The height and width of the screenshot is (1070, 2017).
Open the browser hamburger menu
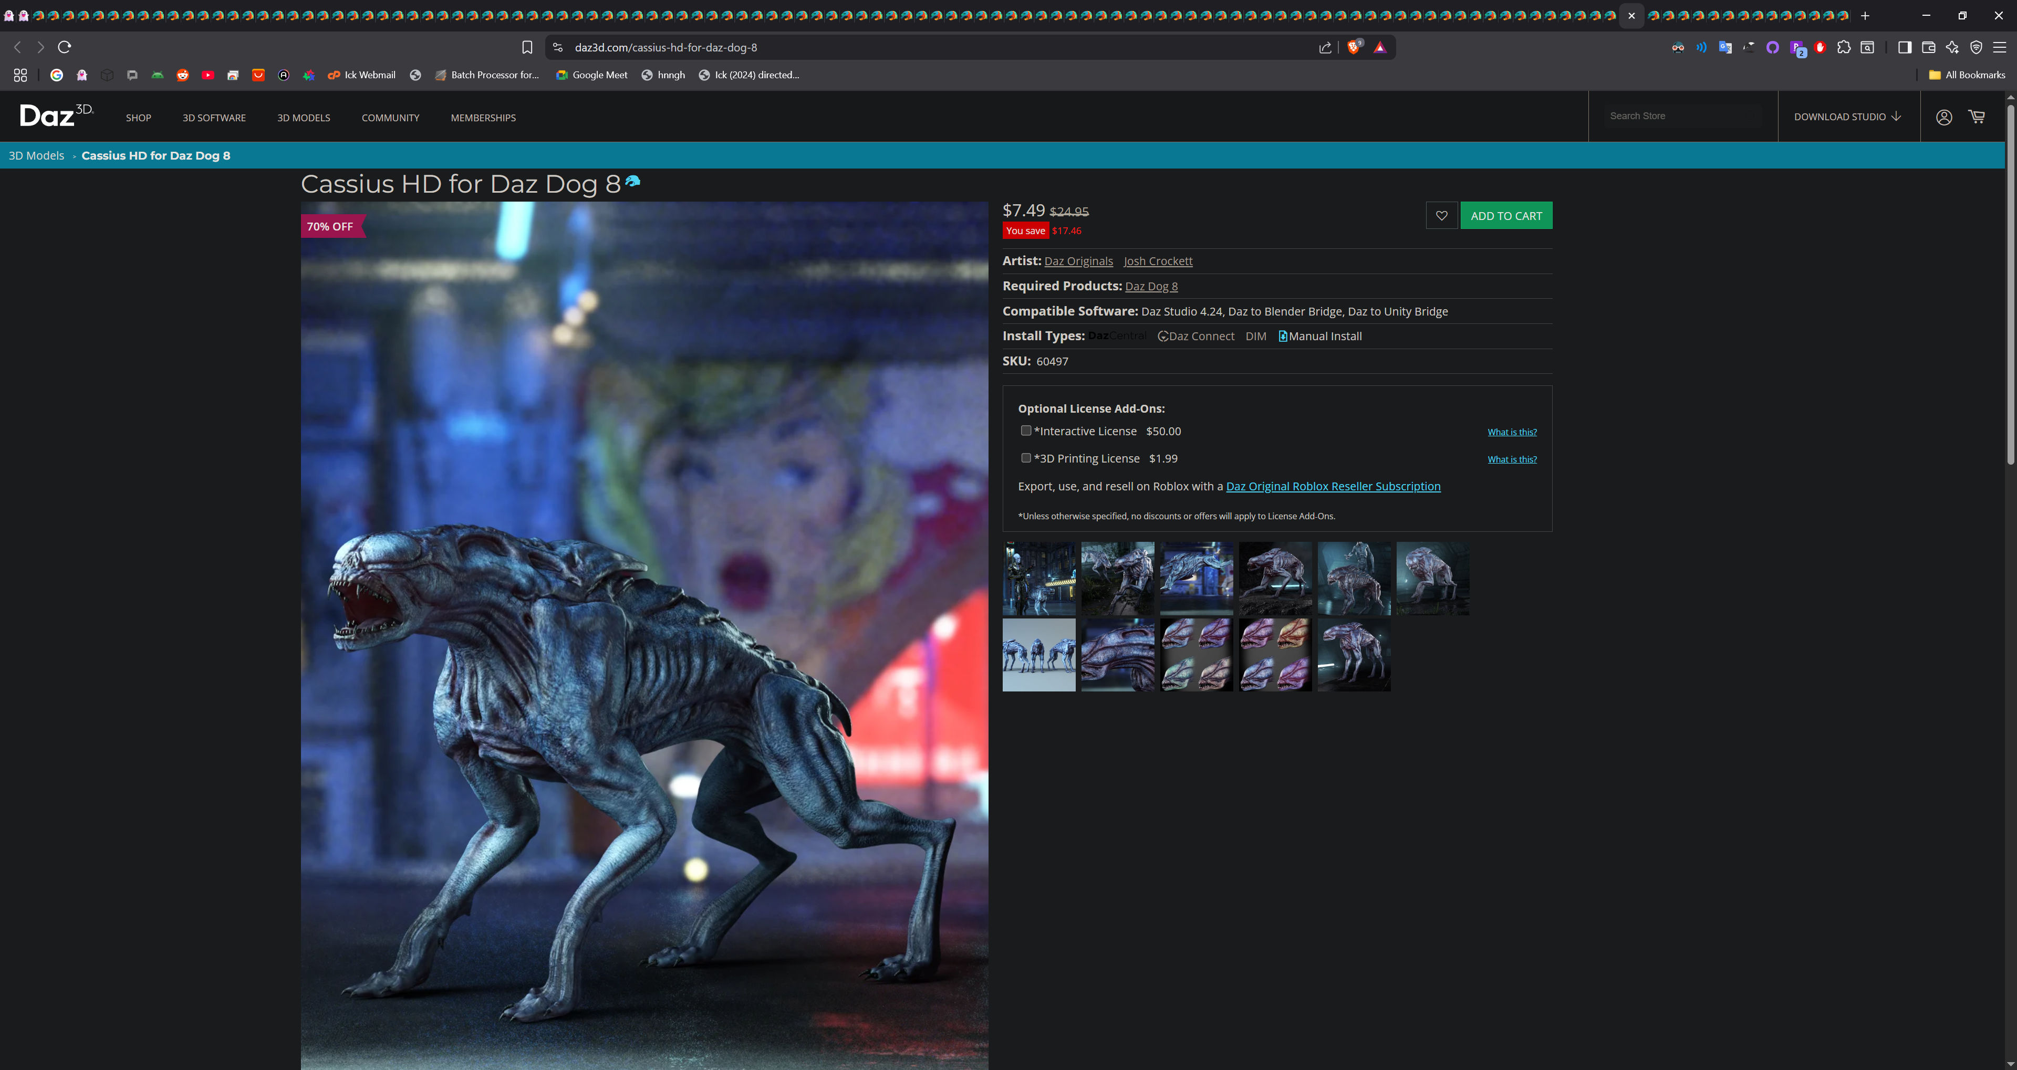coord(1999,48)
